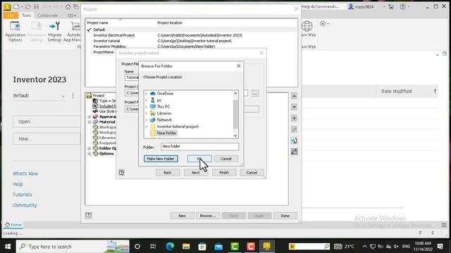Select Libraries icon in folder tree
This screenshot has width=451, height=253.
click(153, 113)
